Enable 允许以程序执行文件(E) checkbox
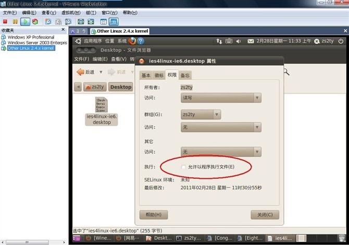 pyautogui.click(x=183, y=167)
